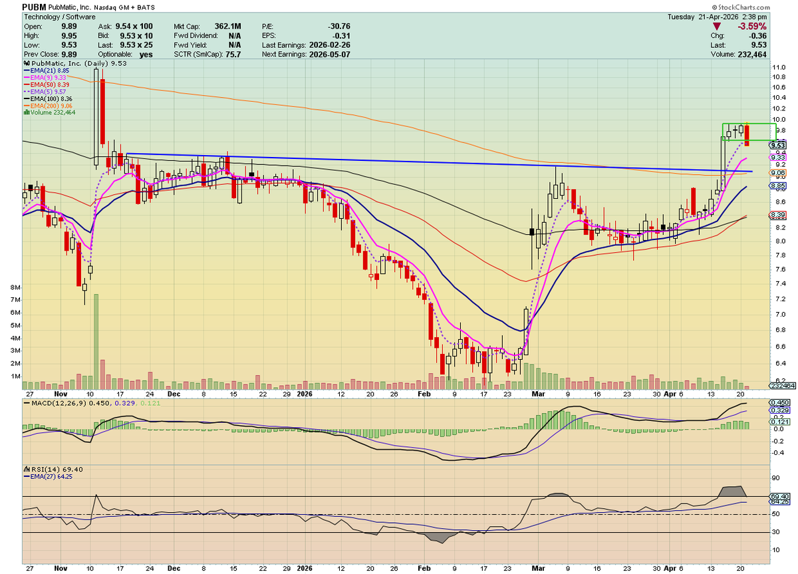The width and height of the screenshot is (798, 574).
Task: Click the 0.450 MACD axis tag
Action: pyautogui.click(x=778, y=403)
